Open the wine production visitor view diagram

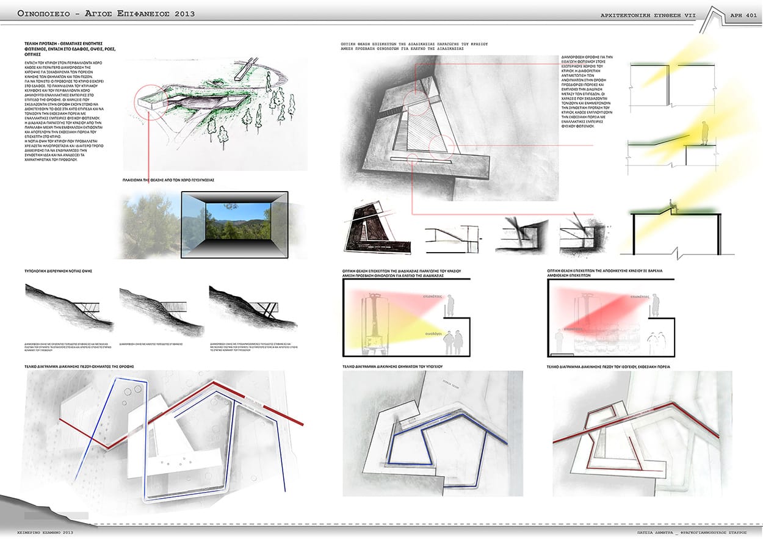[x=405, y=318]
